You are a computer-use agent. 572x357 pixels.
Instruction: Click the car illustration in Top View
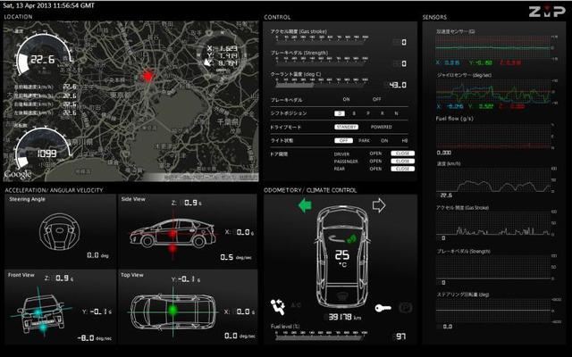172,311
